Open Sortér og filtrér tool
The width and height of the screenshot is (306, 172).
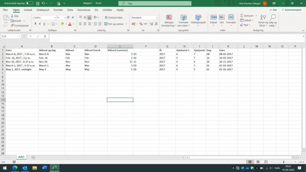263,21
